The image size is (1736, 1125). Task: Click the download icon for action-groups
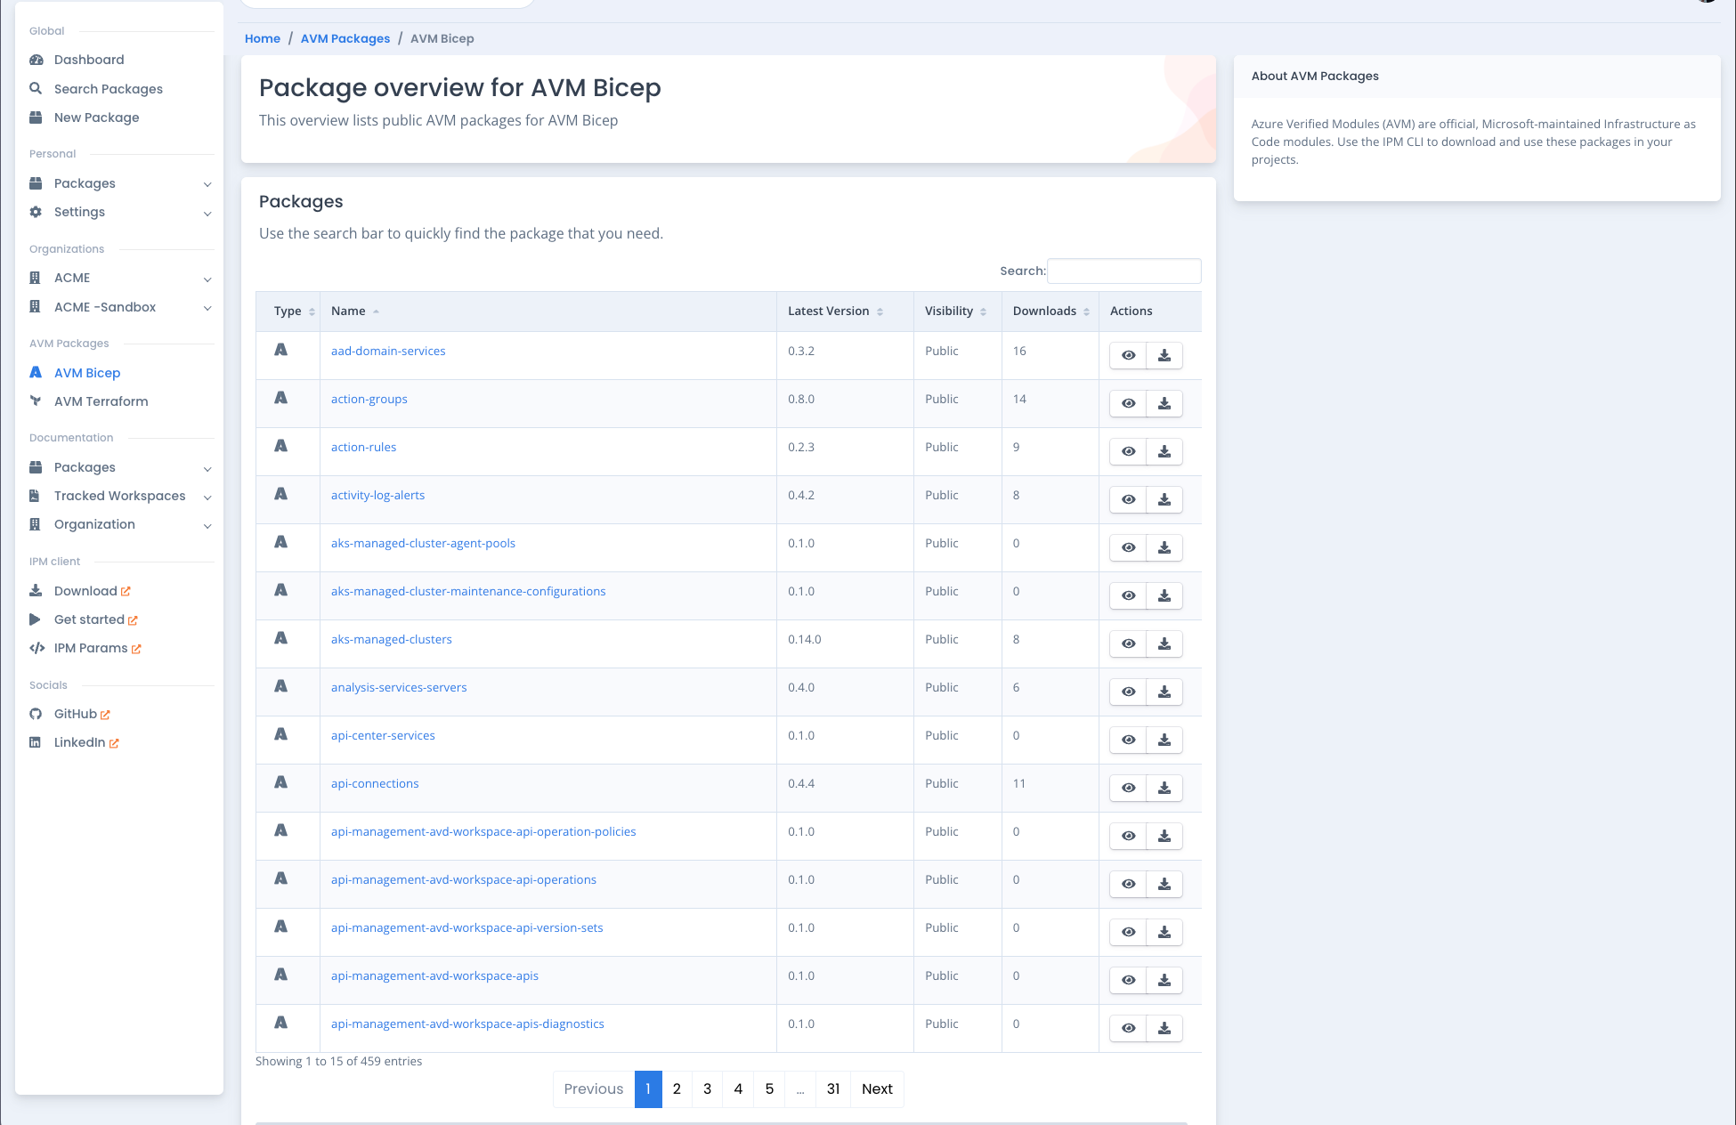click(x=1164, y=403)
